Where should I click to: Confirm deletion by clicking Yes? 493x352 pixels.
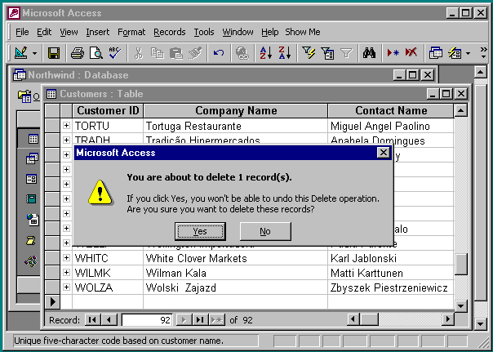point(200,231)
